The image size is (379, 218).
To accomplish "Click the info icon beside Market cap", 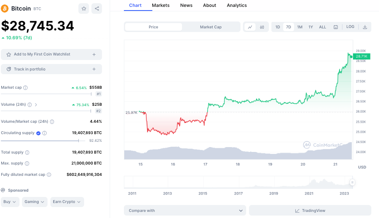I will [26, 88].
